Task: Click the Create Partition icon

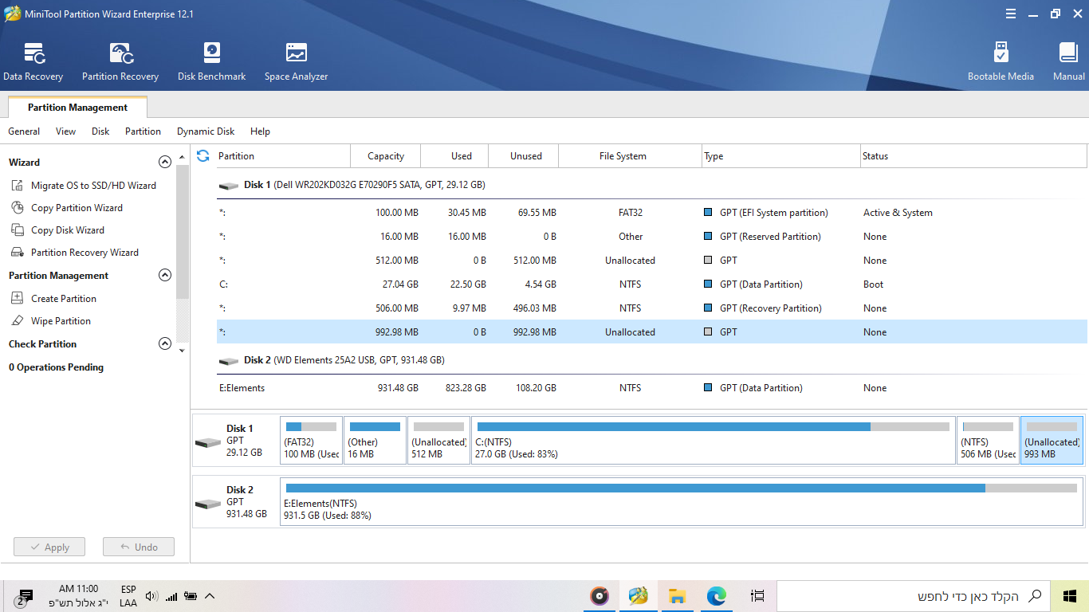Action: (x=18, y=299)
